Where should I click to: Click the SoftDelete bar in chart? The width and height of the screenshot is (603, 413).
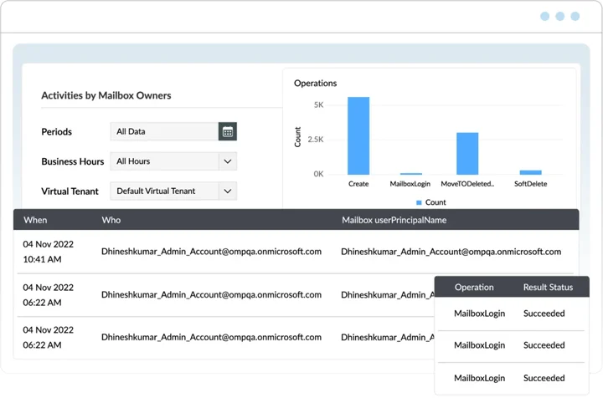(x=530, y=172)
